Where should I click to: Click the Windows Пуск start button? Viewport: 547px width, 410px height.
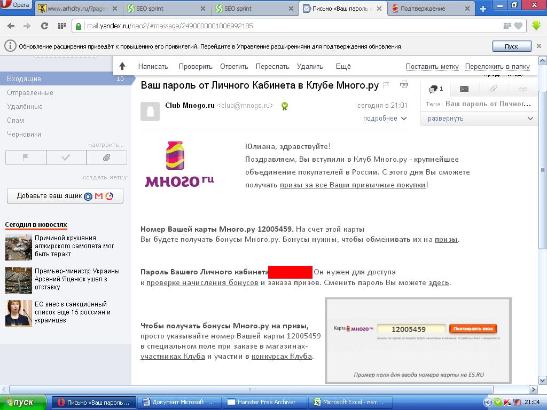[x=23, y=403]
